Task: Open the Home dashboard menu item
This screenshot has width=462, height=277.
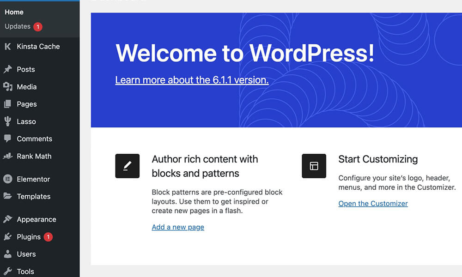Action: (x=14, y=12)
